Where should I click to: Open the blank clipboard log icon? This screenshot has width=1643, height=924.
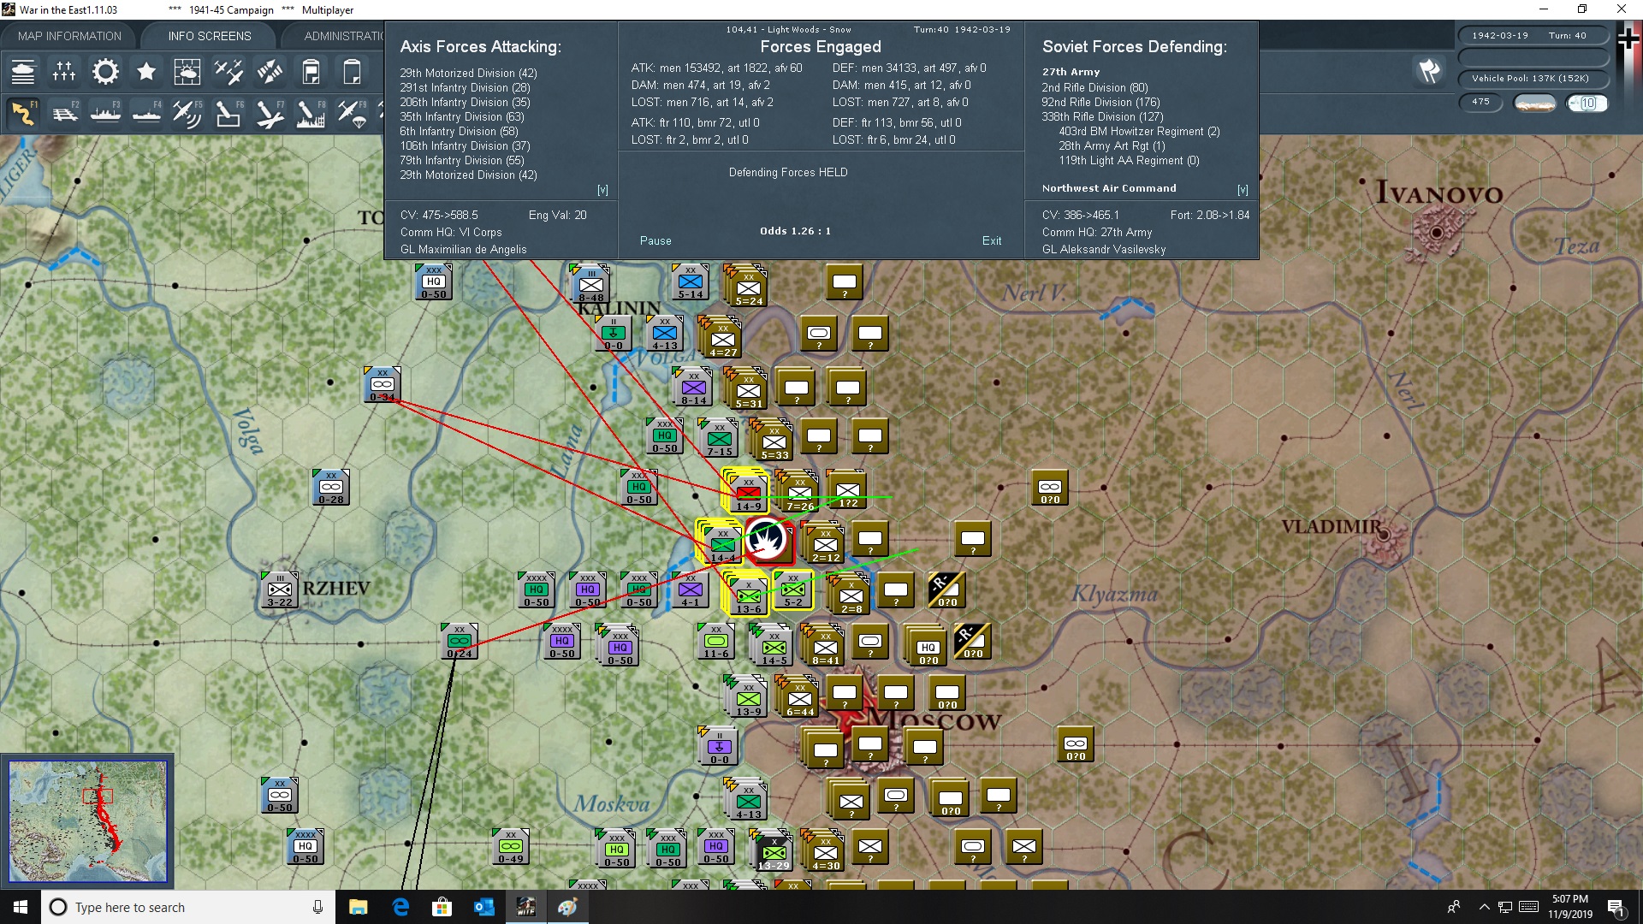coord(352,72)
